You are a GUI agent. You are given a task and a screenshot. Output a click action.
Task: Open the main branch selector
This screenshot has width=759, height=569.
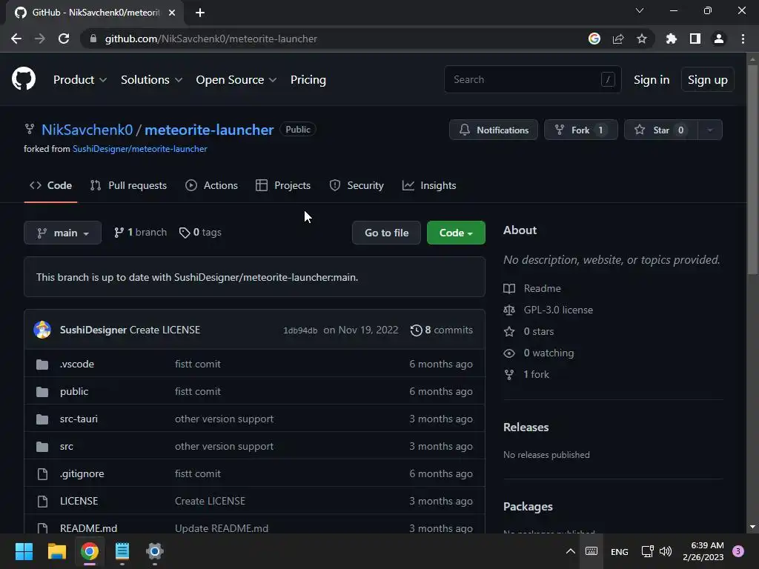pyautogui.click(x=62, y=233)
